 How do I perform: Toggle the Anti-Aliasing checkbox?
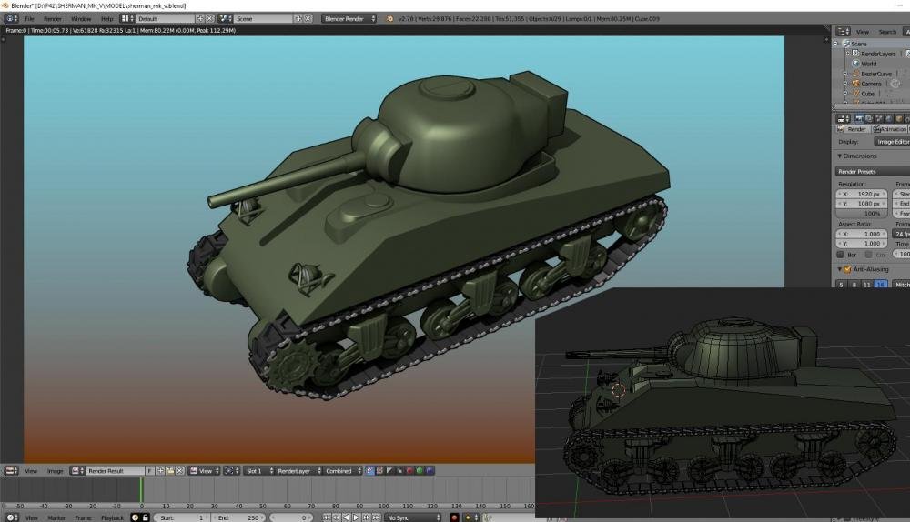click(x=847, y=269)
